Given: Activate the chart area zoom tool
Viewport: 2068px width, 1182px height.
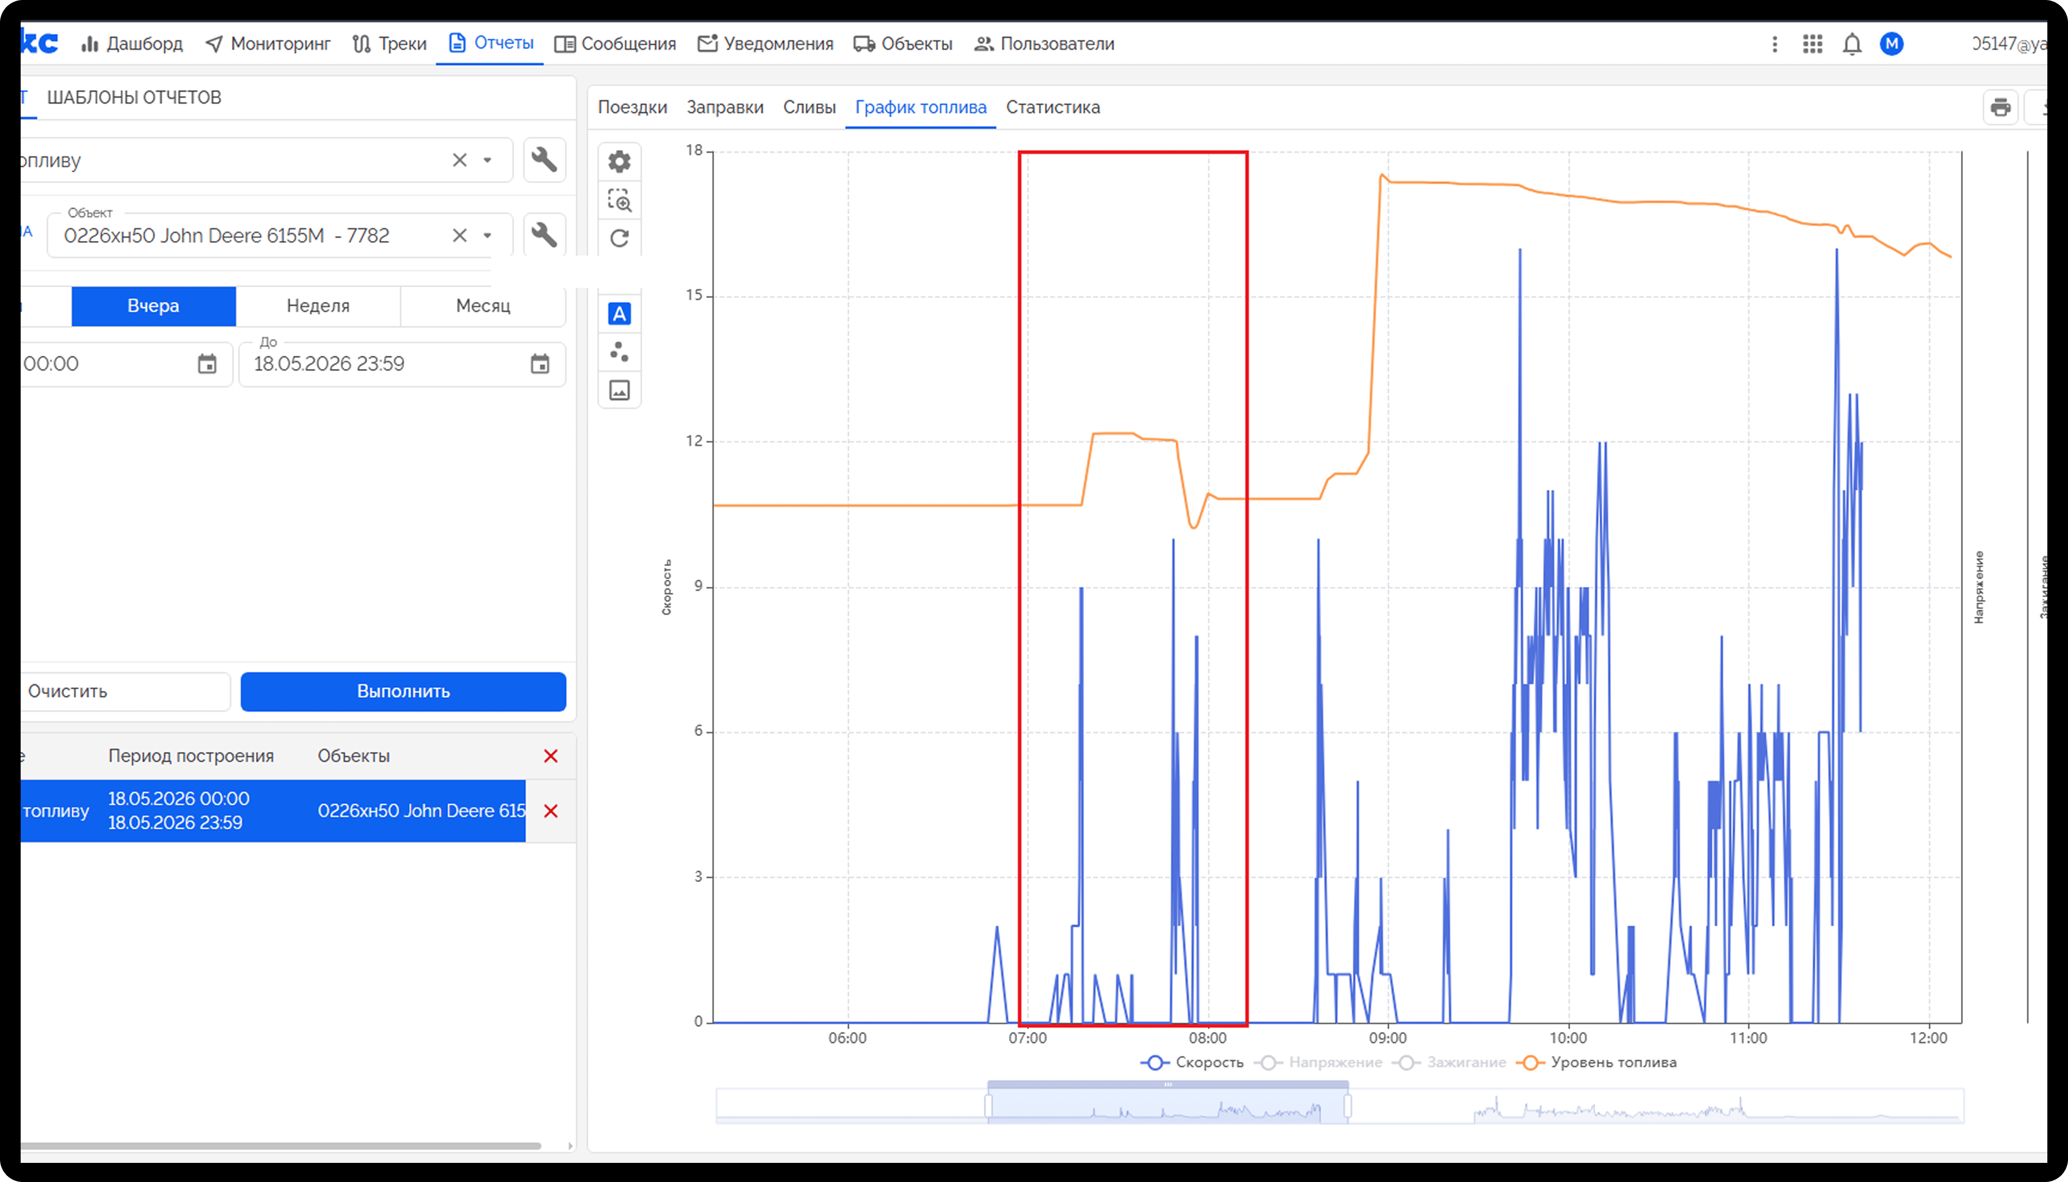Looking at the screenshot, I should coord(620,200).
